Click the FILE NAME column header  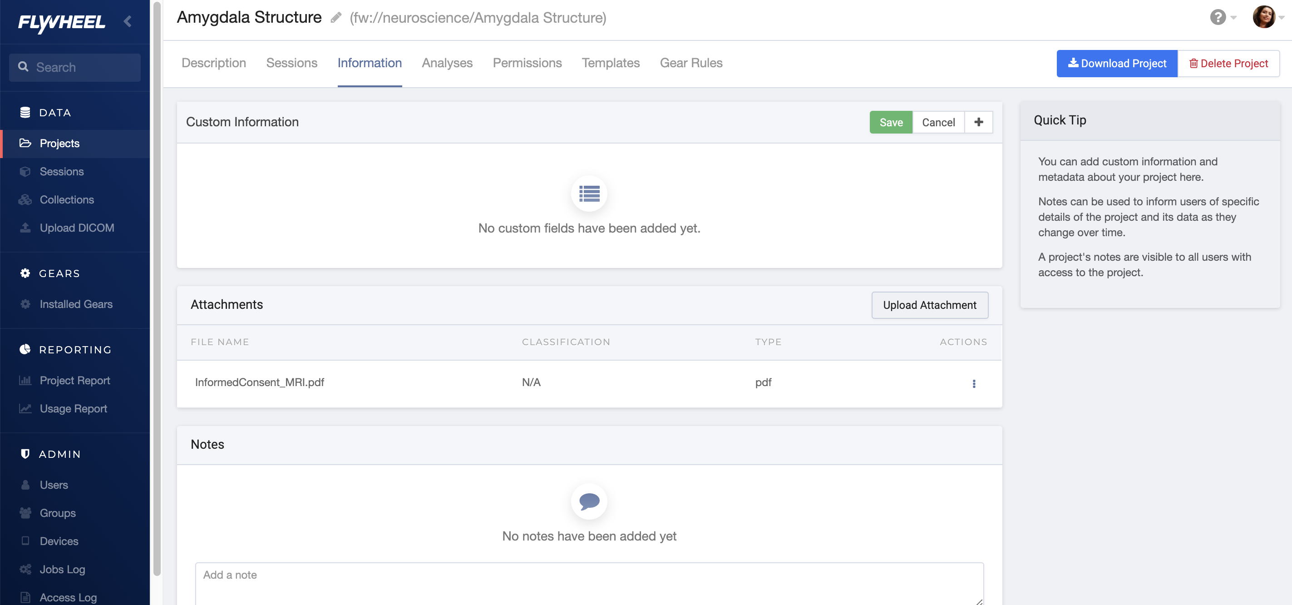(x=220, y=342)
